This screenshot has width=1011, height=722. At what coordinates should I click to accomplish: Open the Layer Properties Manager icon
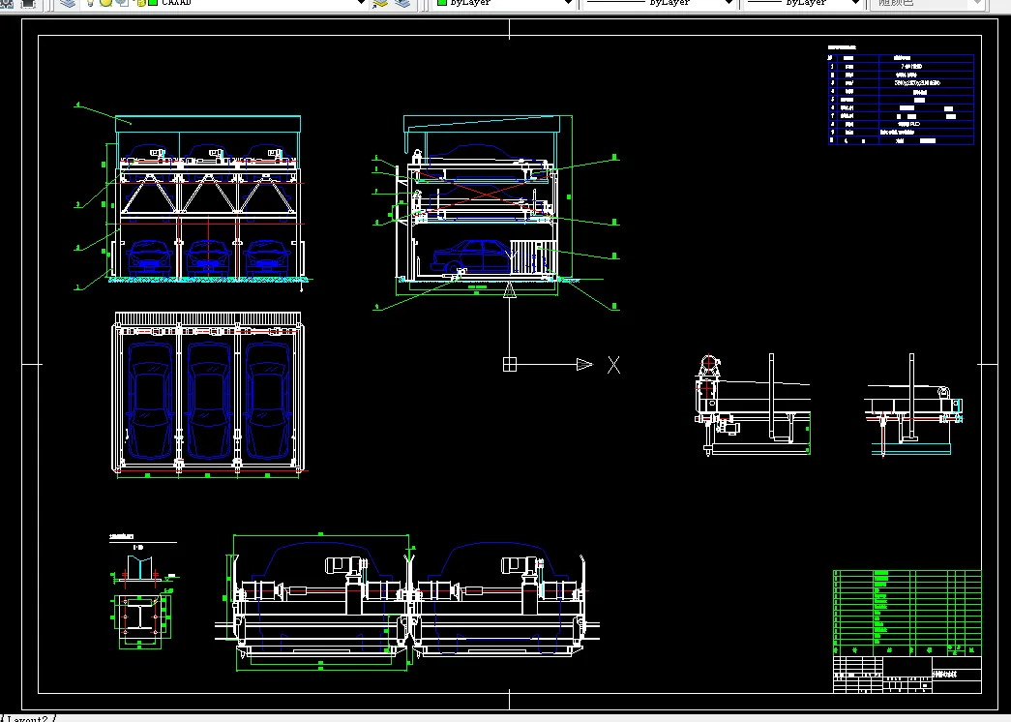[x=67, y=3]
